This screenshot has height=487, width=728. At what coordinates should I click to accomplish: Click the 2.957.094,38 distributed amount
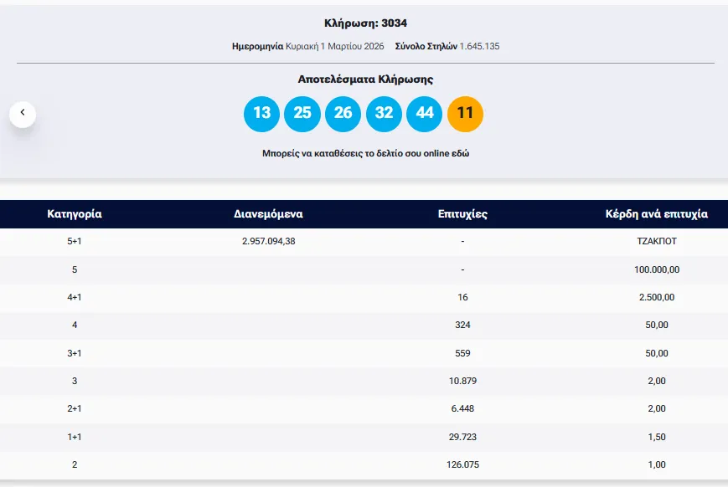tap(268, 242)
